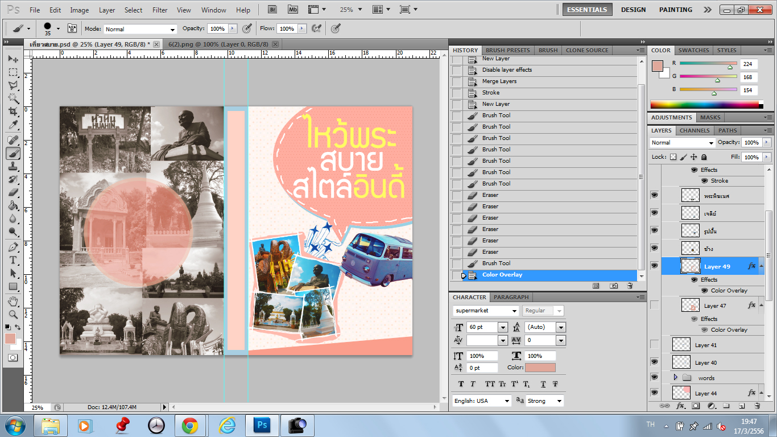Select the Magic Wand tool
This screenshot has width=777, height=437.
pyautogui.click(x=13, y=98)
